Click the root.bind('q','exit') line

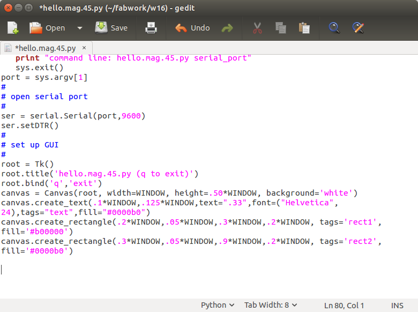(x=51, y=183)
